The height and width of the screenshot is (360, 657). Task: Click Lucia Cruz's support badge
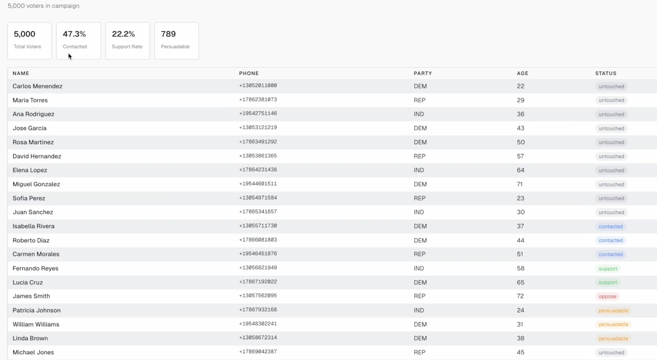coord(608,282)
